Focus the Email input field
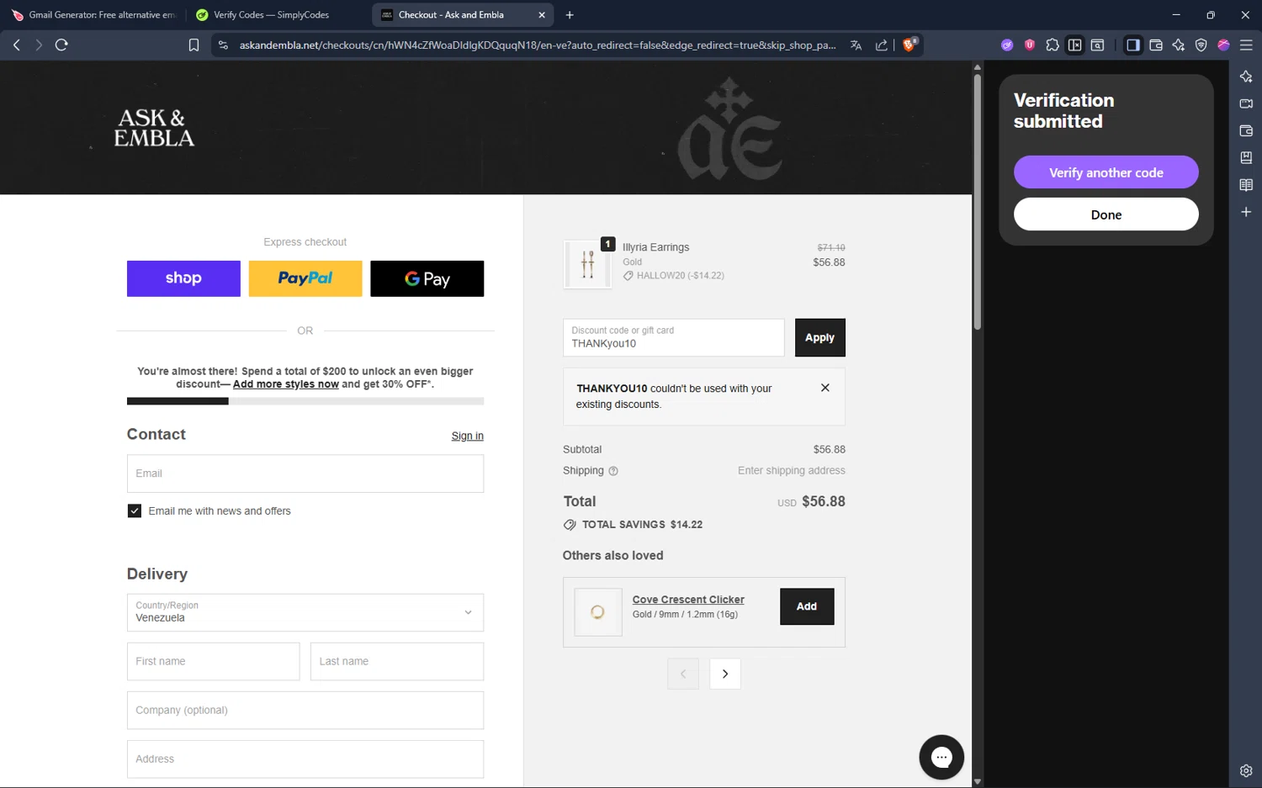Viewport: 1262px width, 788px height. click(x=305, y=473)
